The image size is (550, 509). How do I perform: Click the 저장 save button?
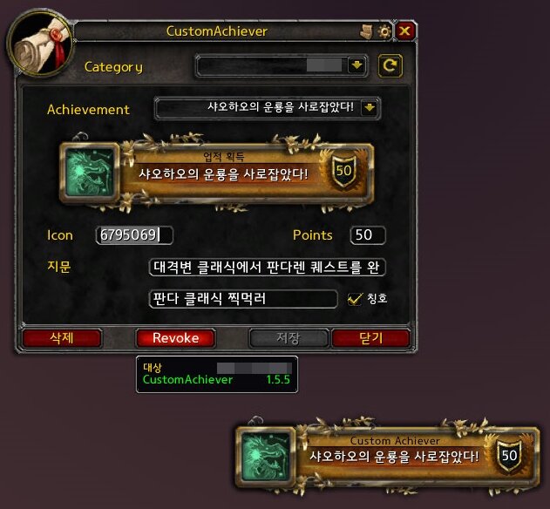tap(289, 338)
